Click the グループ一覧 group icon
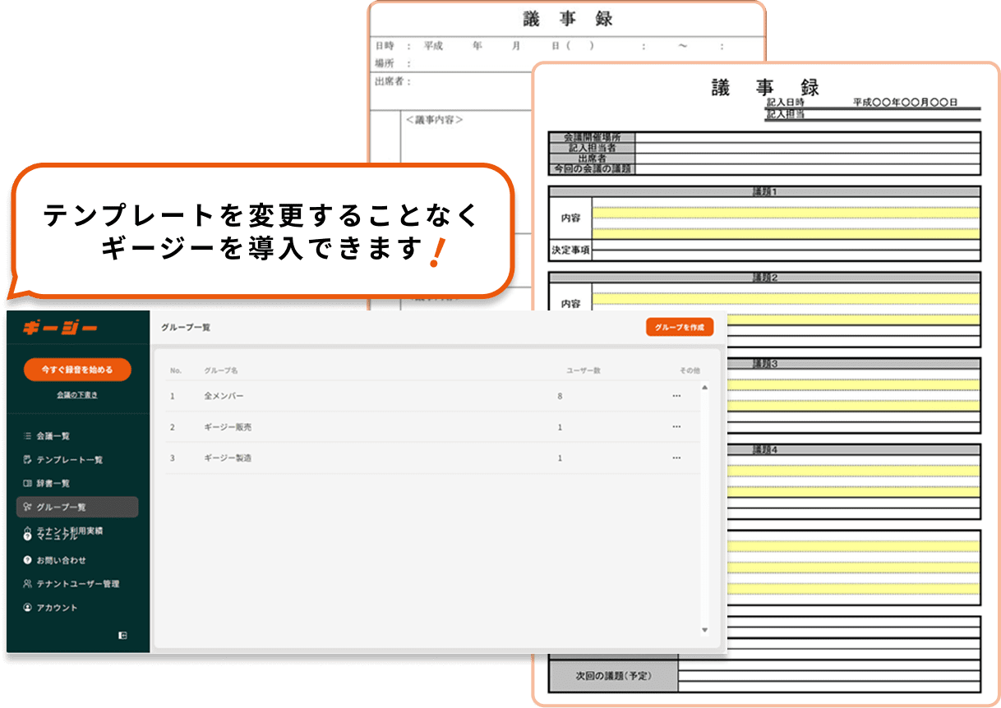Image resolution: width=1001 pixels, height=708 pixels. [27, 508]
